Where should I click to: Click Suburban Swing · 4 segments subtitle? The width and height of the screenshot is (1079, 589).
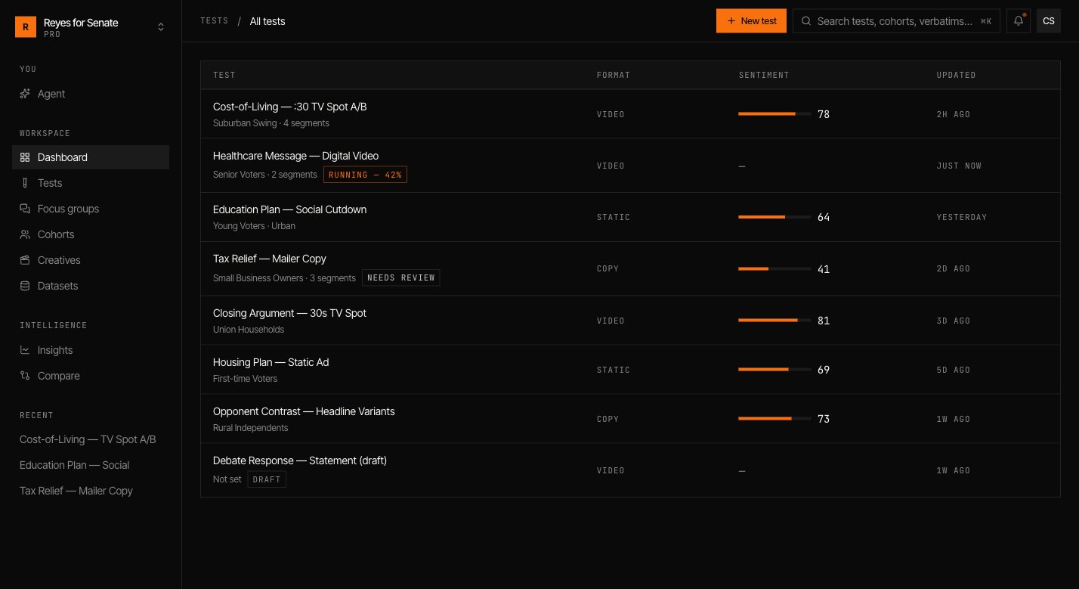click(x=271, y=123)
